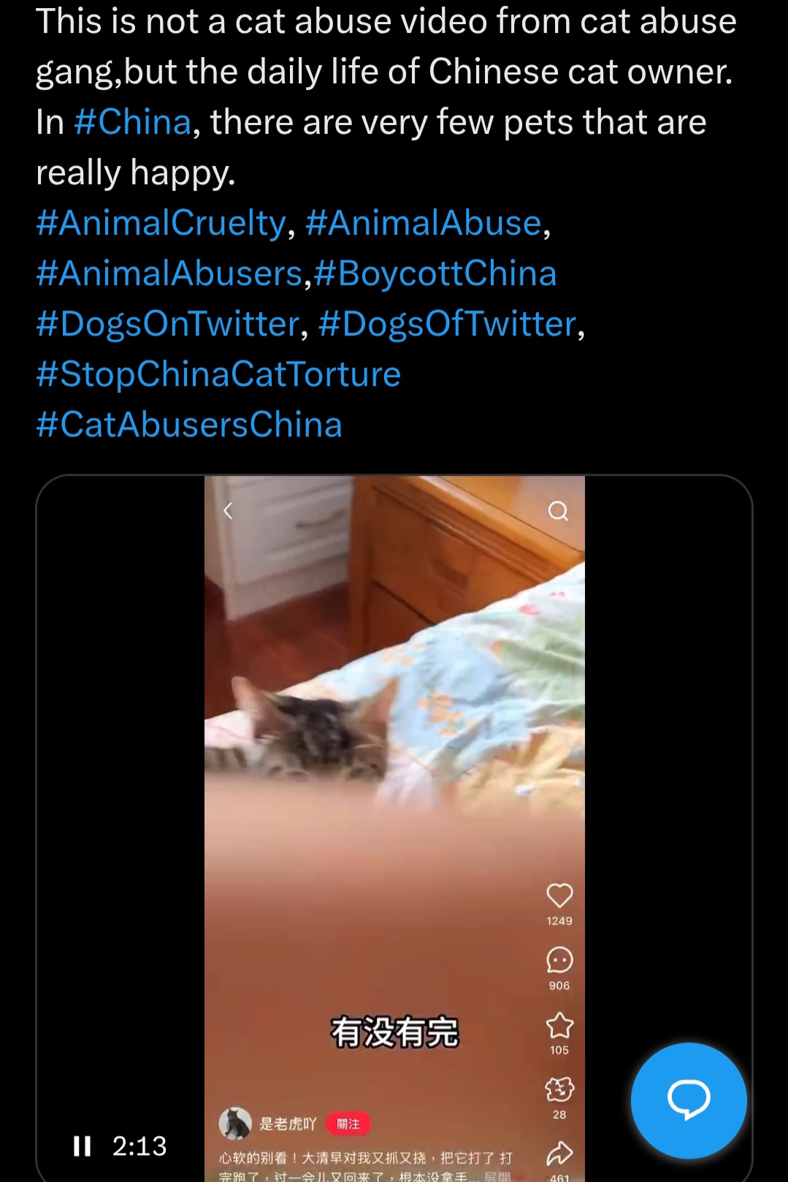Open the blue floating reply button
788x1182 pixels.
(x=689, y=1100)
